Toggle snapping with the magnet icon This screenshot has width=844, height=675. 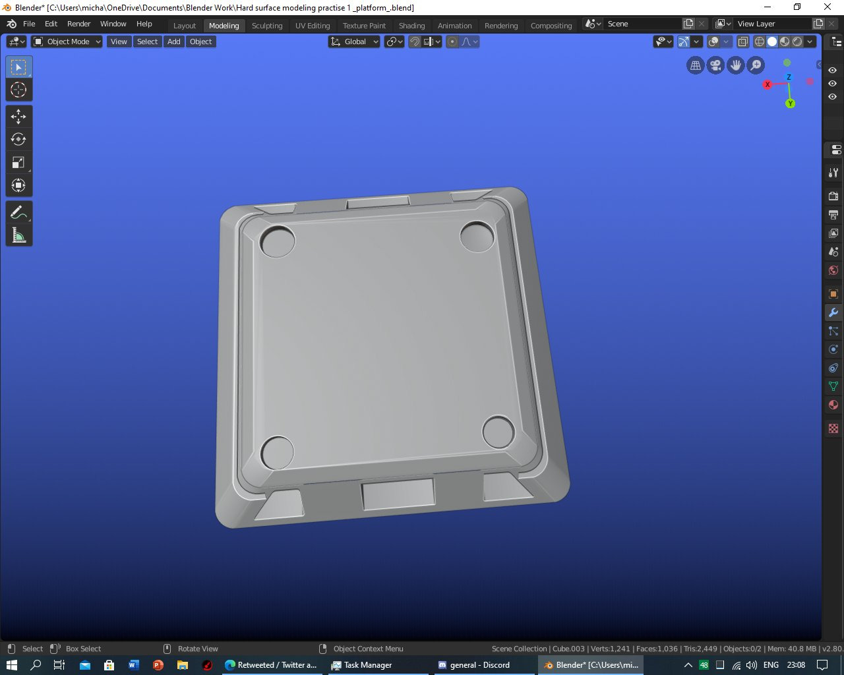click(x=415, y=42)
